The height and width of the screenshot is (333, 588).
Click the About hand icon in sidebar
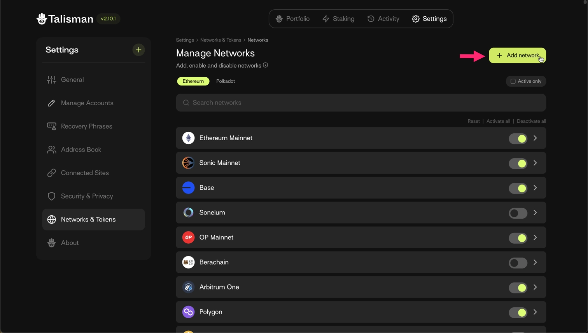(x=51, y=243)
